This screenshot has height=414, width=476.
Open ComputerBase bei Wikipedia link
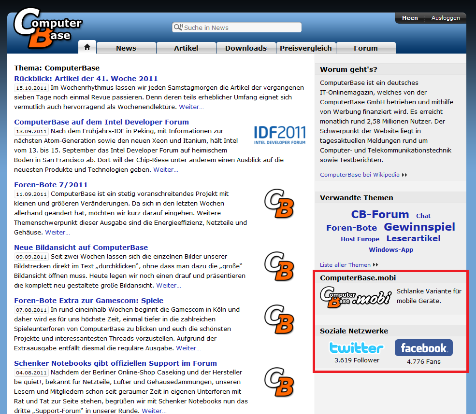[x=360, y=175]
